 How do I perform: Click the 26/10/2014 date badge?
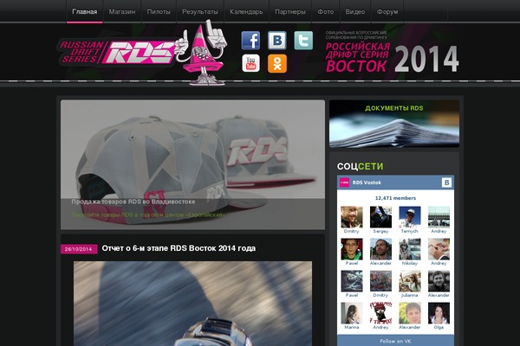point(79,249)
